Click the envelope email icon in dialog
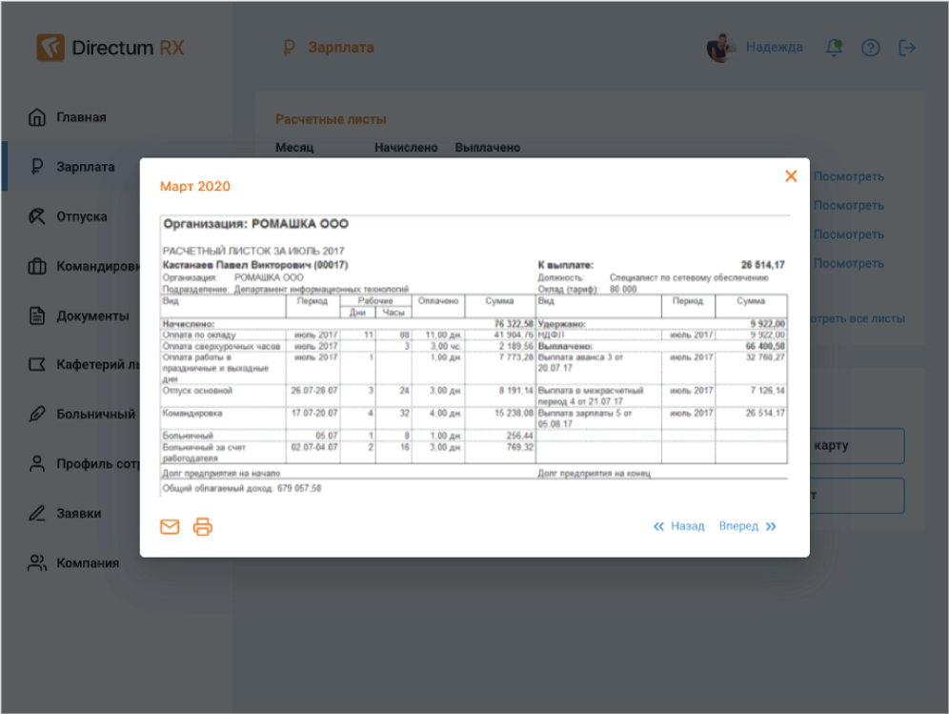Image resolution: width=949 pixels, height=714 pixels. pos(170,526)
